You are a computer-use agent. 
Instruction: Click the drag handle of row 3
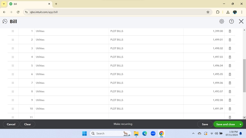(x=13, y=48)
